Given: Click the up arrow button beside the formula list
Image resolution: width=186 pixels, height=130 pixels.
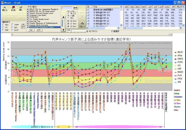Looking at the screenshot, I should click(63, 17).
